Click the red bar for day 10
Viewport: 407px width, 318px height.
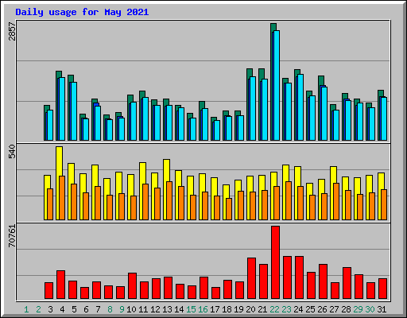(x=132, y=285)
